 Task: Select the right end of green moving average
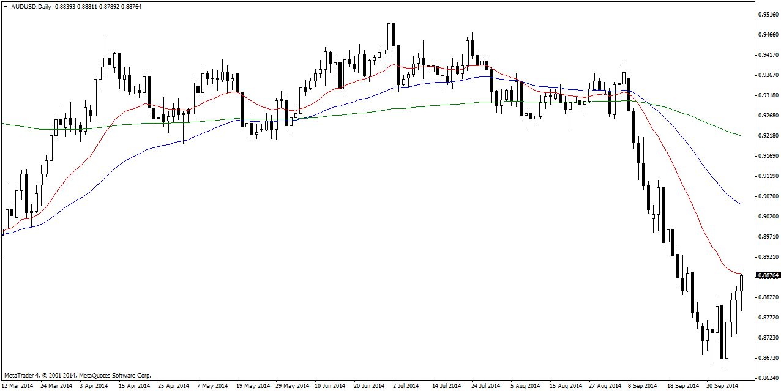point(741,136)
